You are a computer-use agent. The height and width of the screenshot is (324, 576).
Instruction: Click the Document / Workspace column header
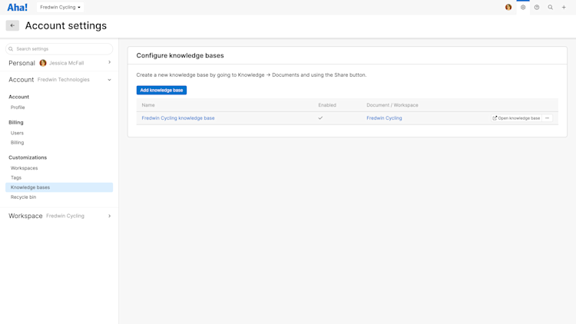pos(392,105)
